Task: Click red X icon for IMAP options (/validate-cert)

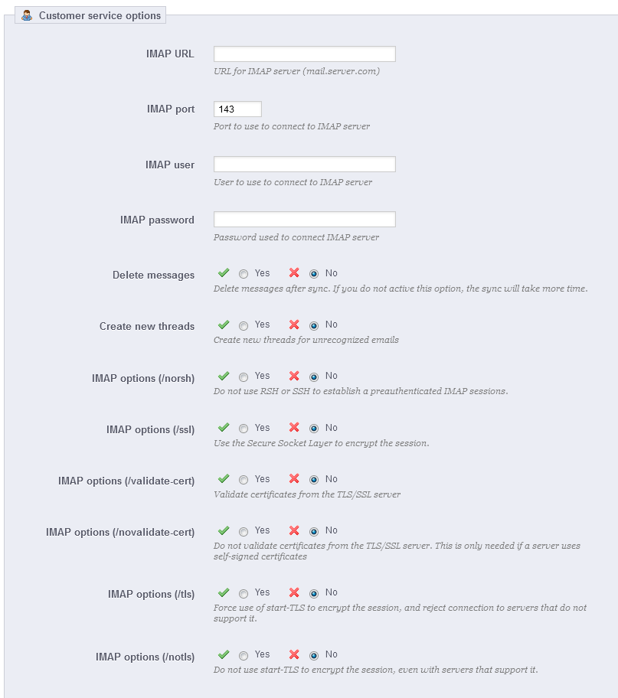Action: point(294,478)
